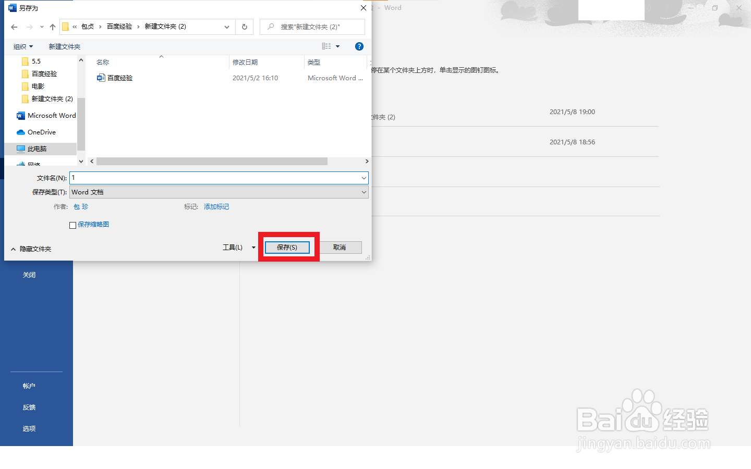Select 百度经验 in the address path
The height and width of the screenshot is (469, 751).
119,27
